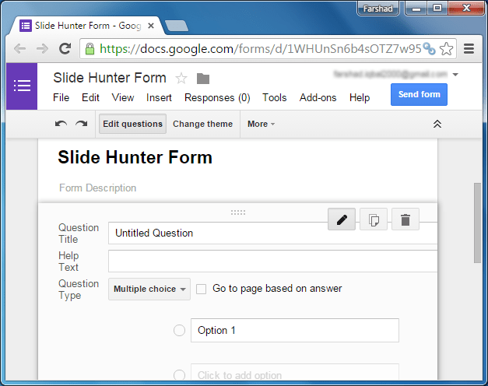
Task: Click the Send form button
Action: click(x=419, y=94)
